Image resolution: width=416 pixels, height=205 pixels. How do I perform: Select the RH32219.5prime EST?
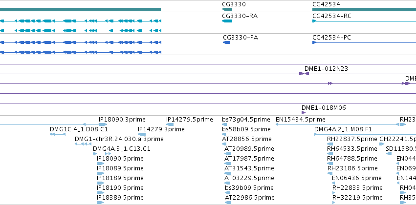[334, 203]
